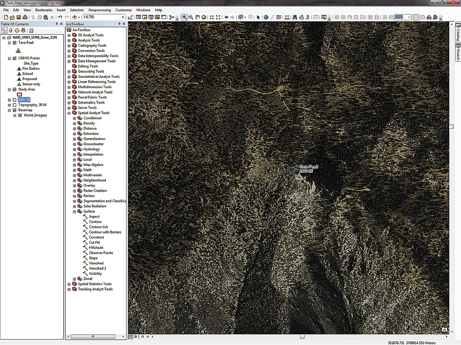Zoom to Full Extent globe

[204, 18]
